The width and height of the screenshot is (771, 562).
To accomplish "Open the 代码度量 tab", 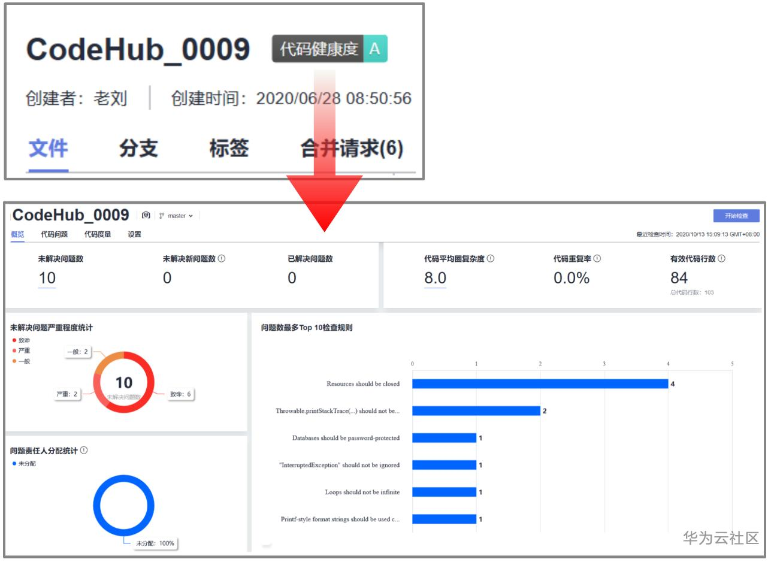I will (98, 234).
